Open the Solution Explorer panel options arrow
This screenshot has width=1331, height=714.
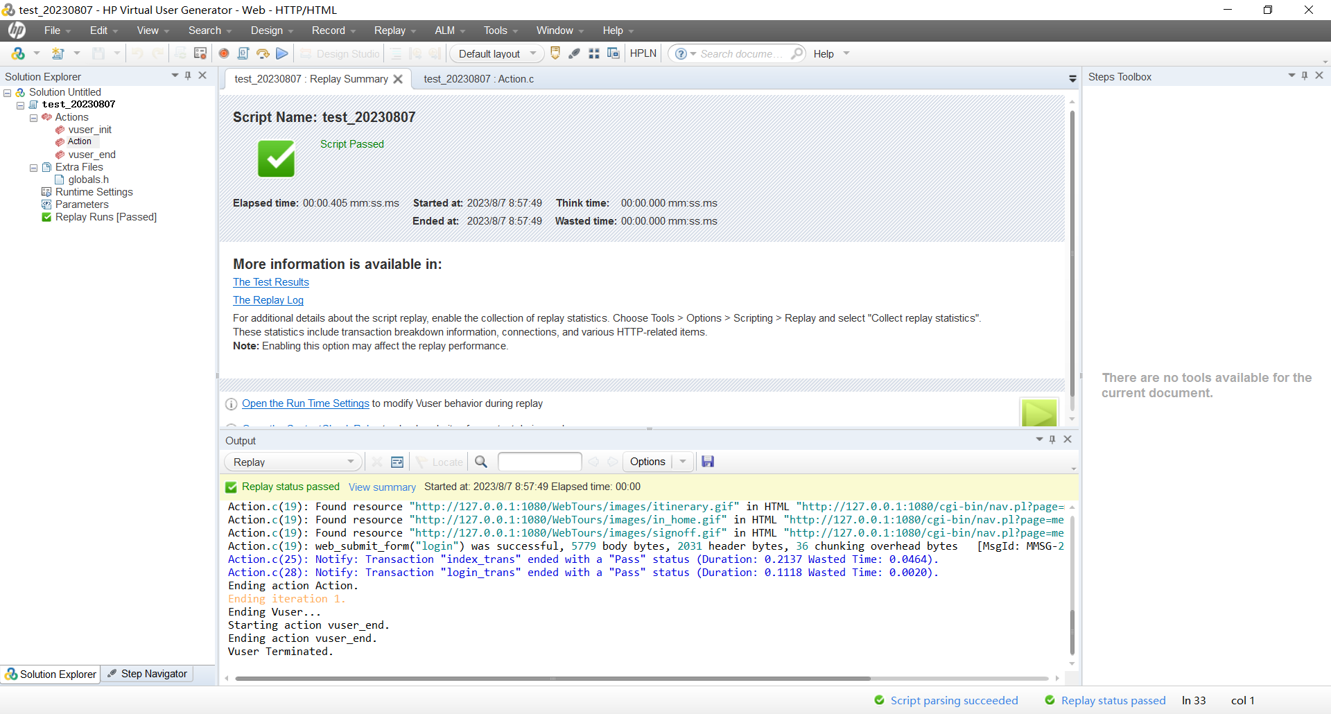(x=175, y=76)
